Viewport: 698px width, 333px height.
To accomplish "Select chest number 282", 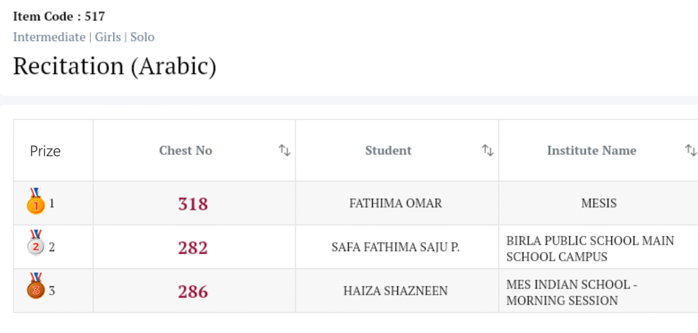I will pyautogui.click(x=193, y=248).
